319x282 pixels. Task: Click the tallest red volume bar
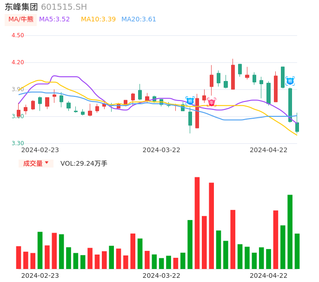pyautogui.click(x=197, y=223)
